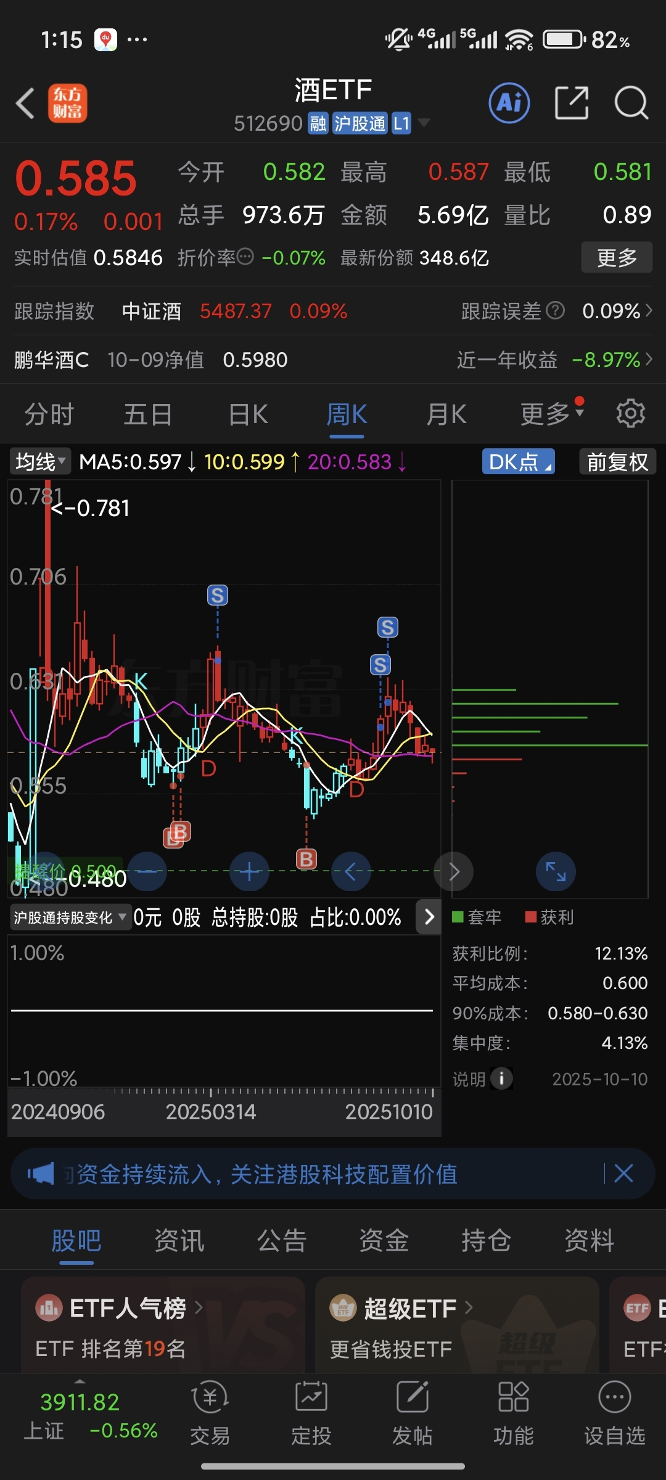
Task: Close the news banner
Action: [x=623, y=1174]
